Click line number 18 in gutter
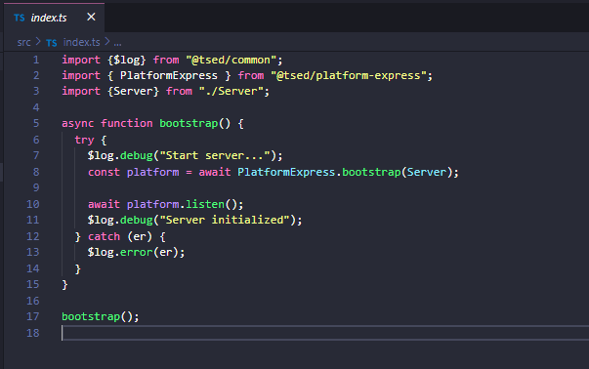The width and height of the screenshot is (589, 369). [33, 333]
